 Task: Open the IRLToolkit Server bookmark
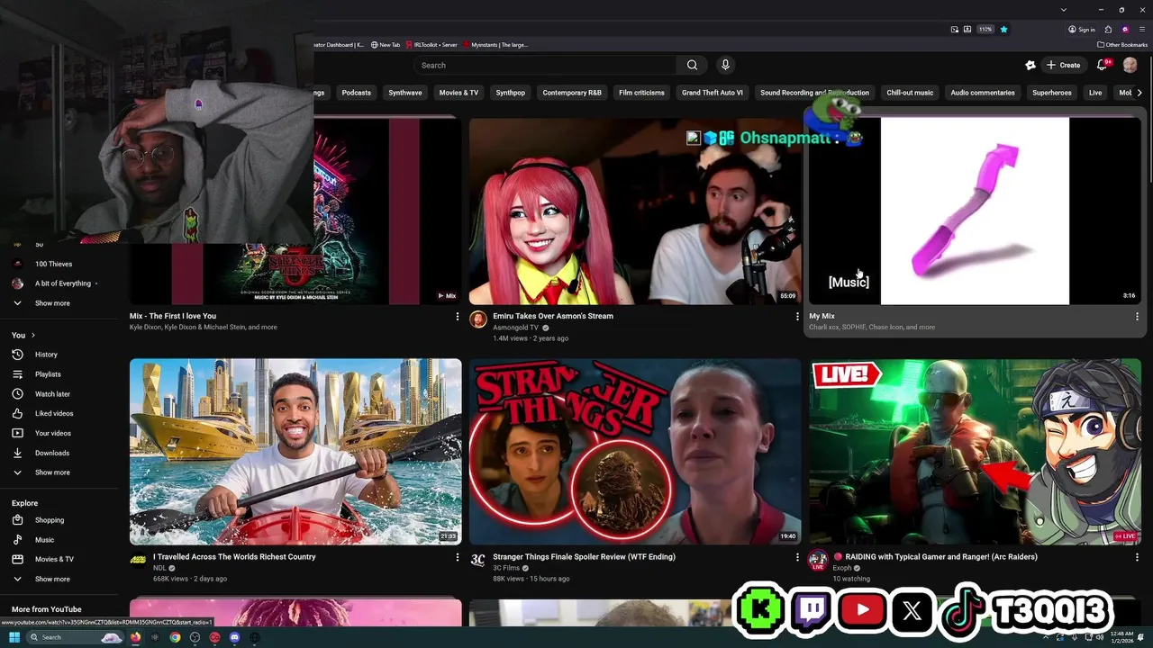click(x=432, y=45)
